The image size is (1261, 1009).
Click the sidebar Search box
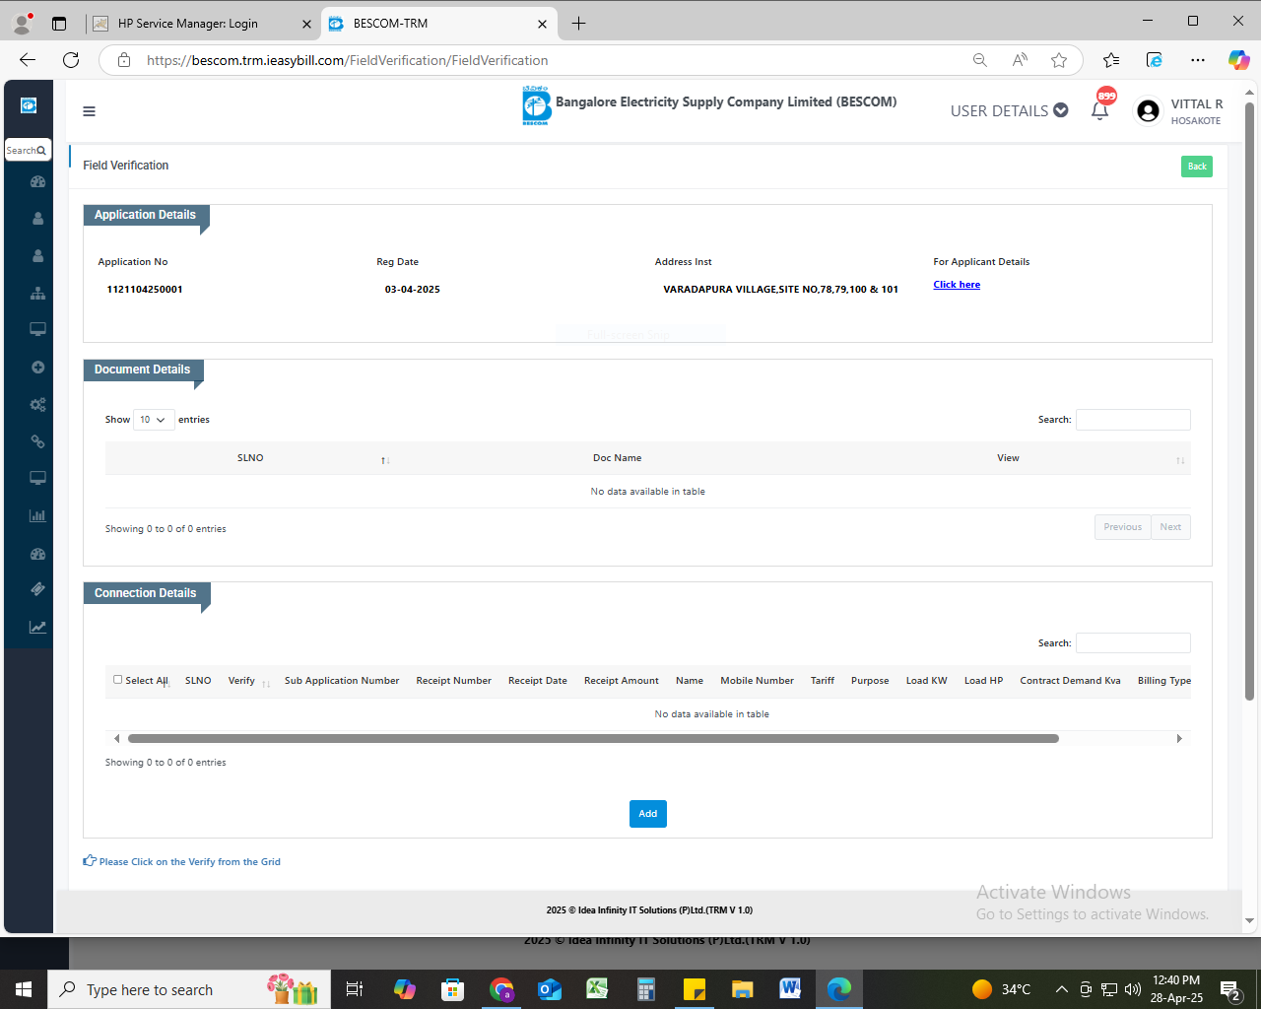coord(28,151)
